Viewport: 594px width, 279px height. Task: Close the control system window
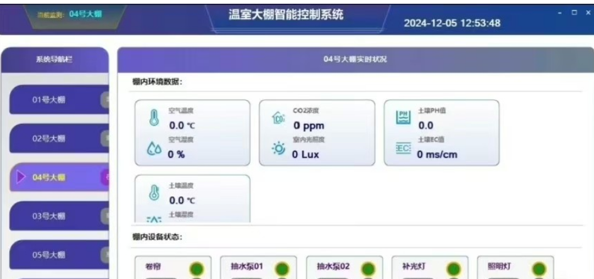coord(588,13)
